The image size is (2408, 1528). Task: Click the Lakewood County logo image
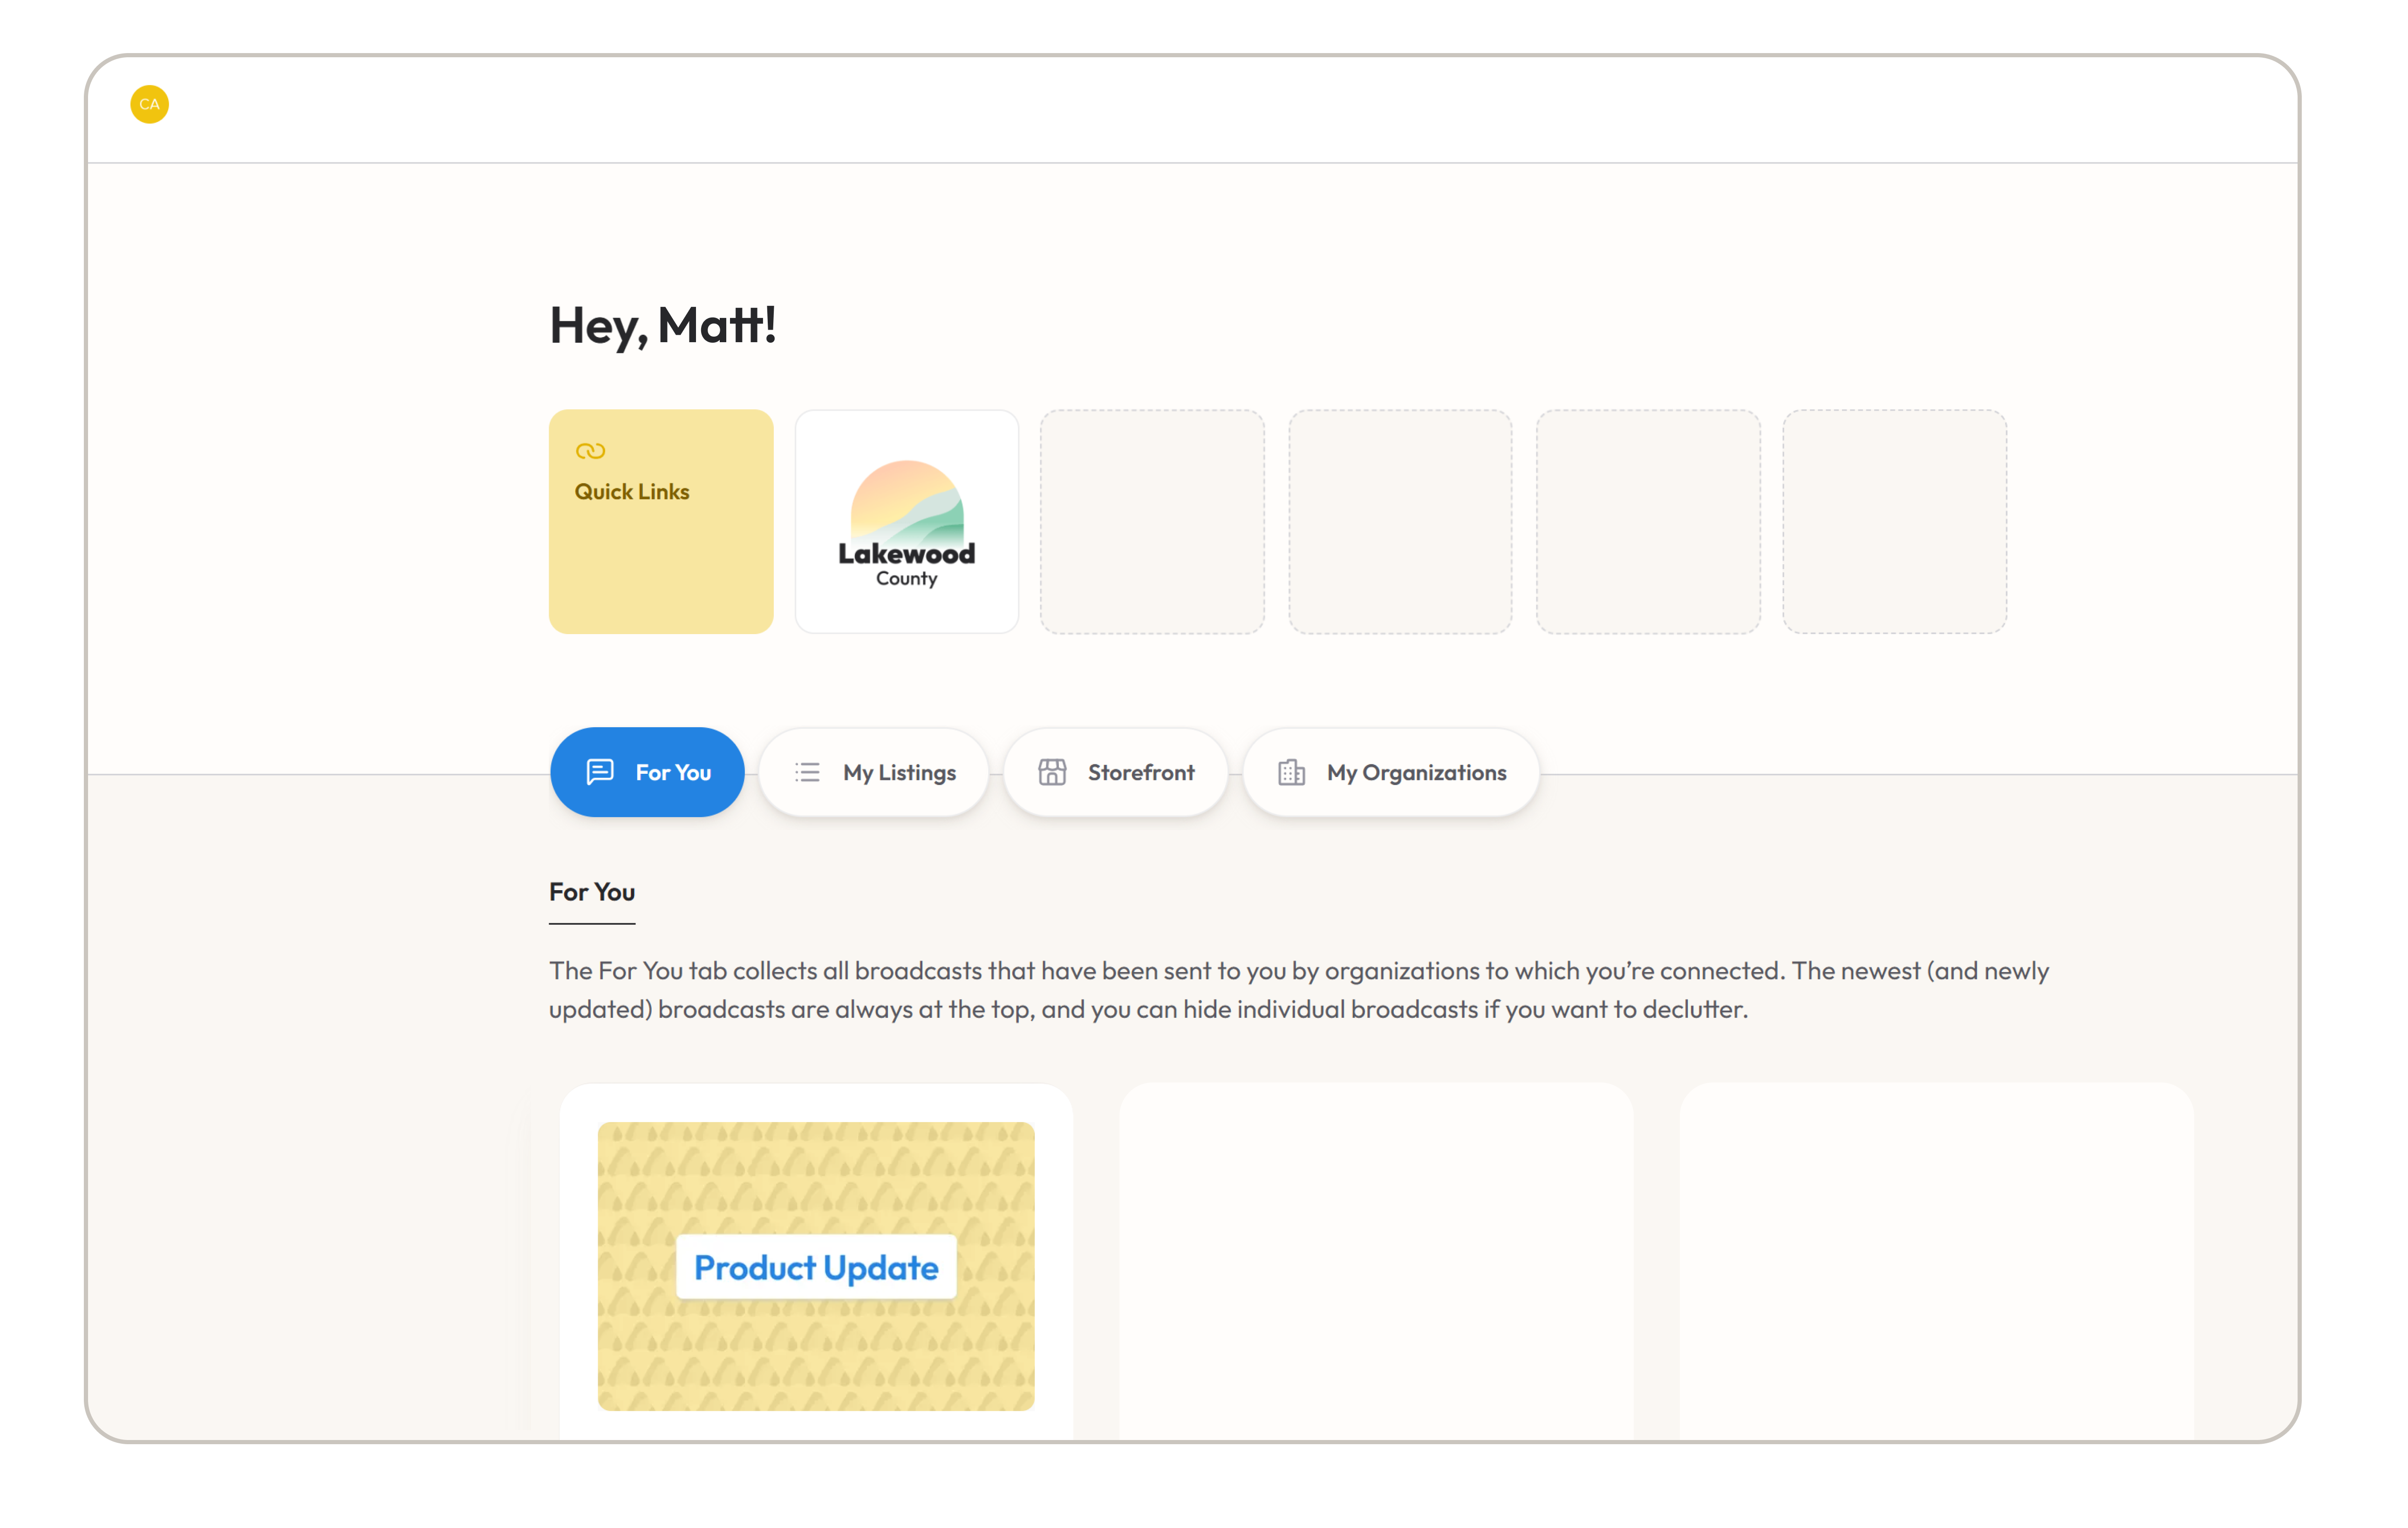pyautogui.click(x=906, y=521)
